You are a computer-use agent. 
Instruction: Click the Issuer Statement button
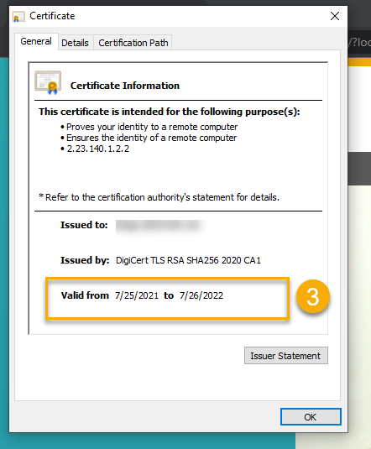coord(286,356)
